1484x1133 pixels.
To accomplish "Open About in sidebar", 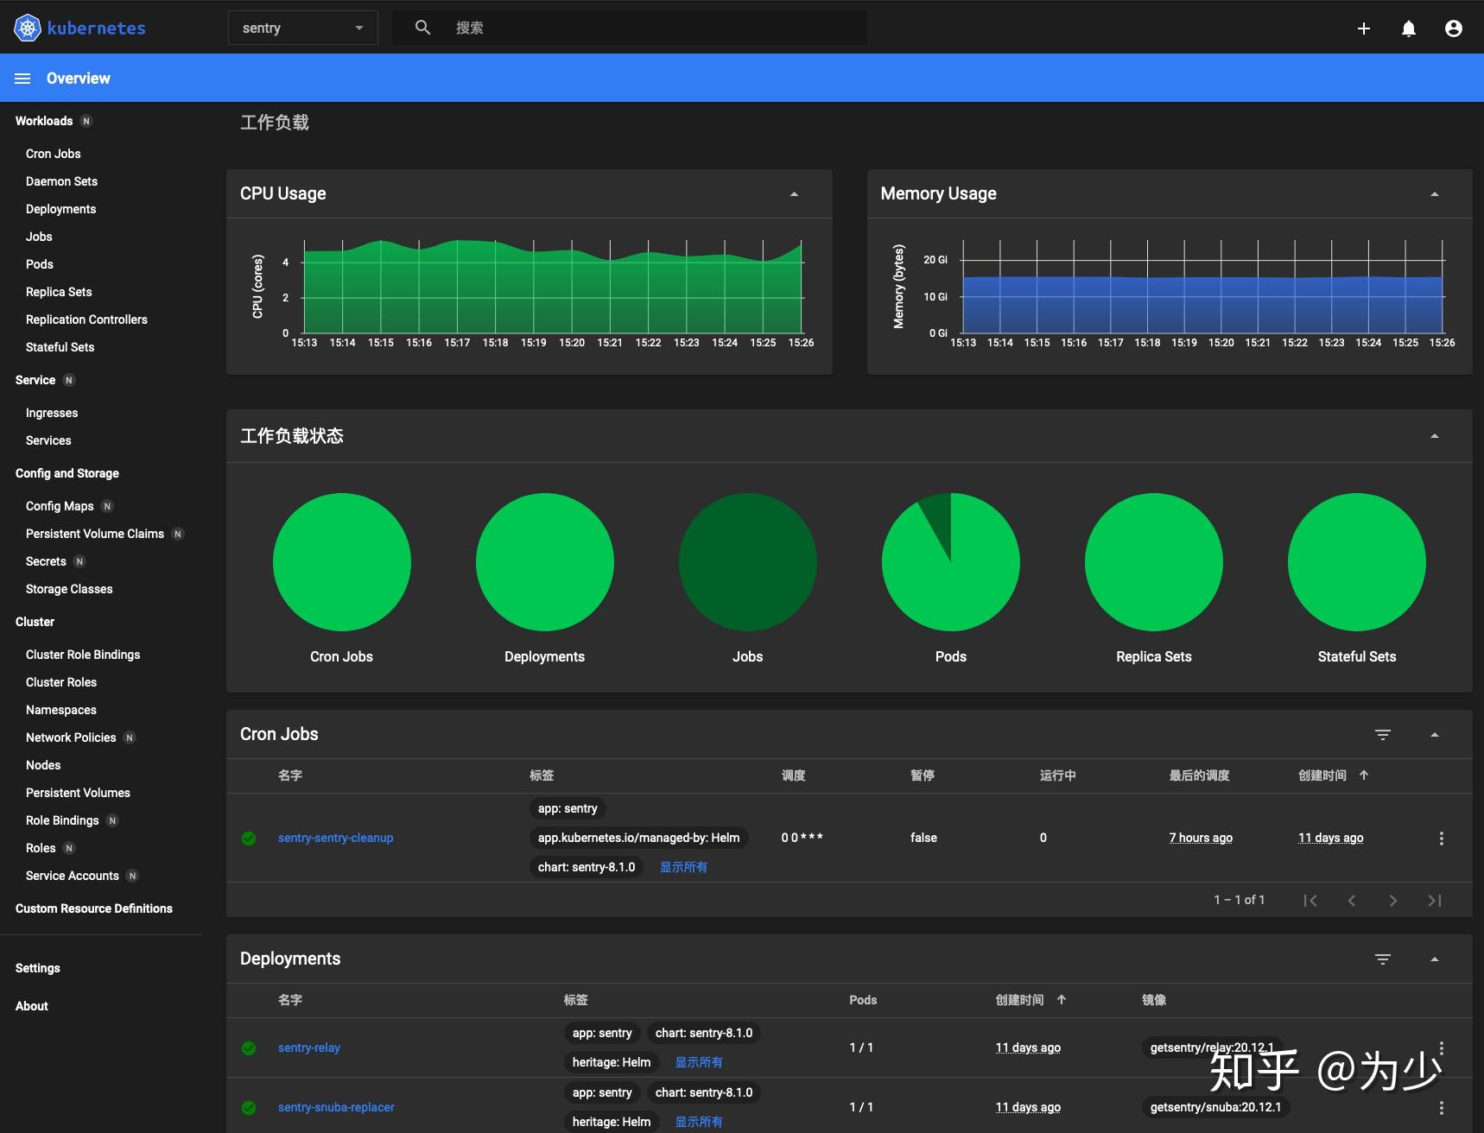I will point(32,1006).
